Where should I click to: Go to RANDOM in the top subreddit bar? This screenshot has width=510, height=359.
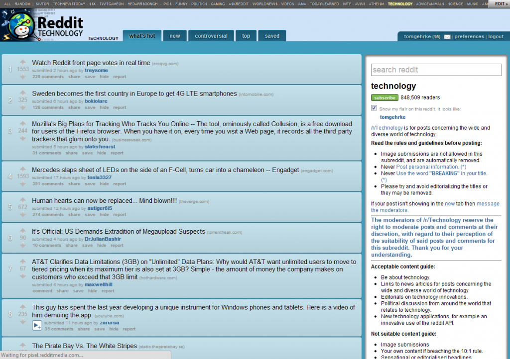(22, 4)
